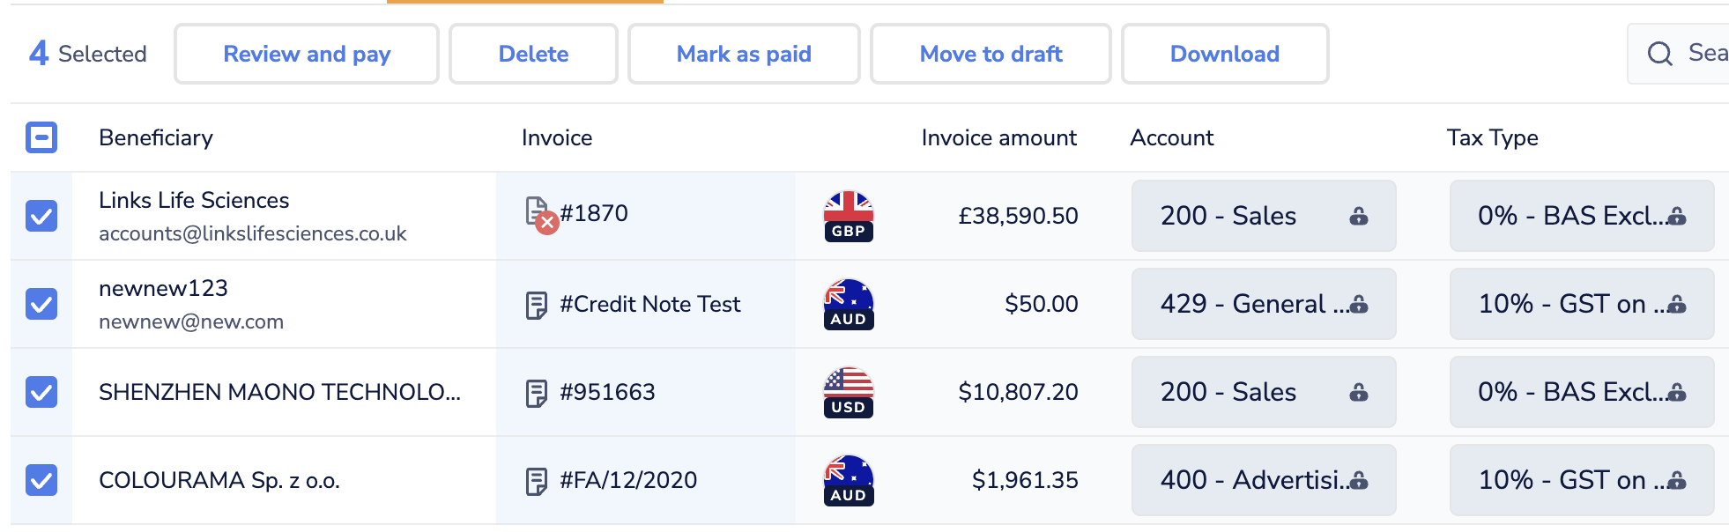1729x532 pixels.
Task: Click the GBP flag icon
Action: (x=848, y=216)
